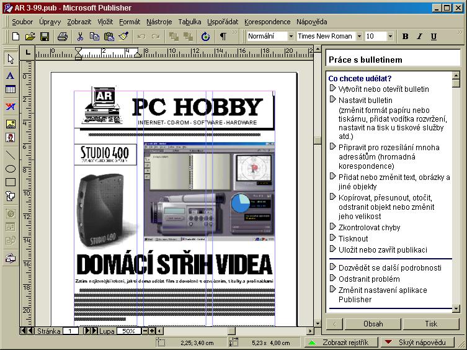Select the WordArt Frame tool
467x350 pixels.
coord(11,107)
